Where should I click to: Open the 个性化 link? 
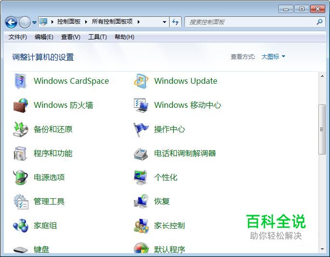point(166,177)
